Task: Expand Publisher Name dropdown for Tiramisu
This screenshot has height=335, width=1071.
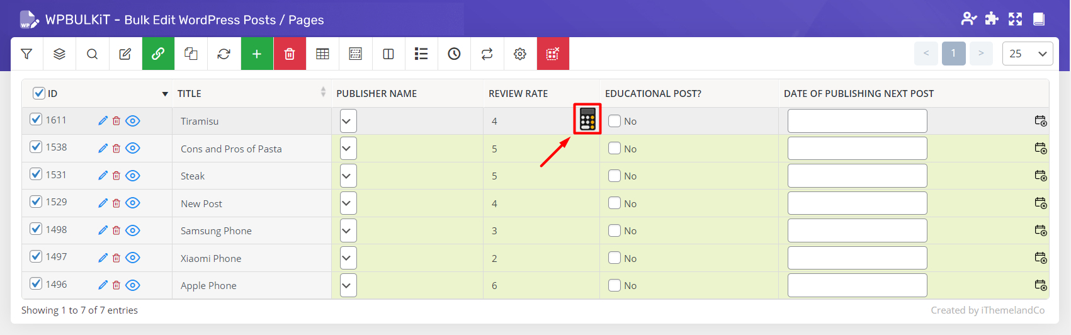Action: [x=348, y=121]
